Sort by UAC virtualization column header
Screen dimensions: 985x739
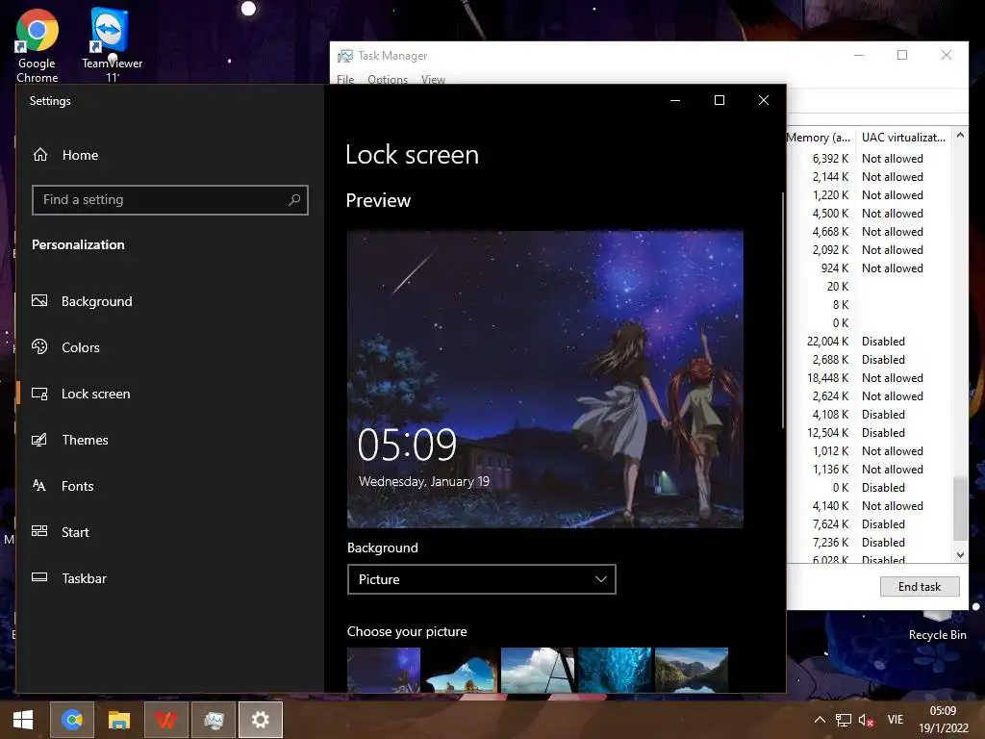(x=903, y=137)
